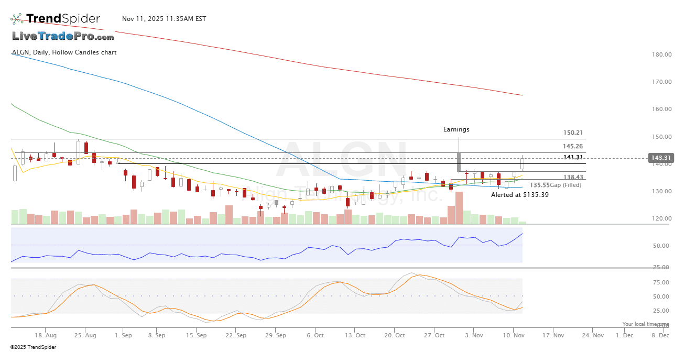Select the 138.43 support level label
The height and width of the screenshot is (352, 685).
pyautogui.click(x=573, y=178)
